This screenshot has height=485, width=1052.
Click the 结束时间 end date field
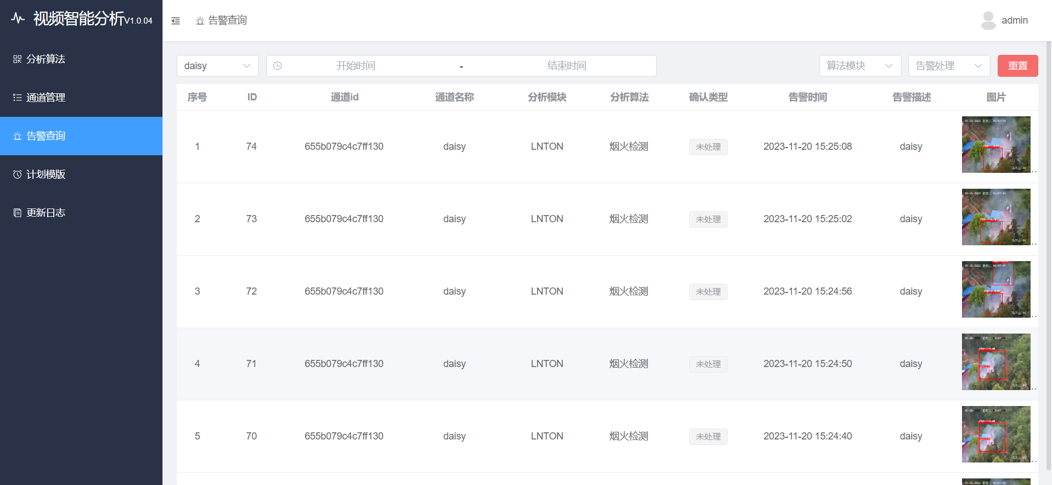coord(566,66)
